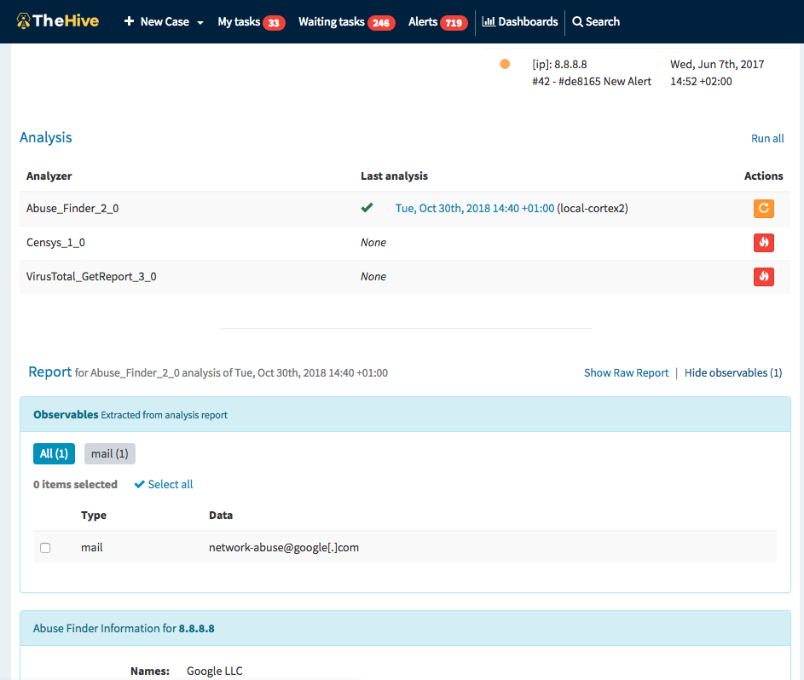Click the Search magnifier icon
The height and width of the screenshot is (680, 804).
point(577,21)
